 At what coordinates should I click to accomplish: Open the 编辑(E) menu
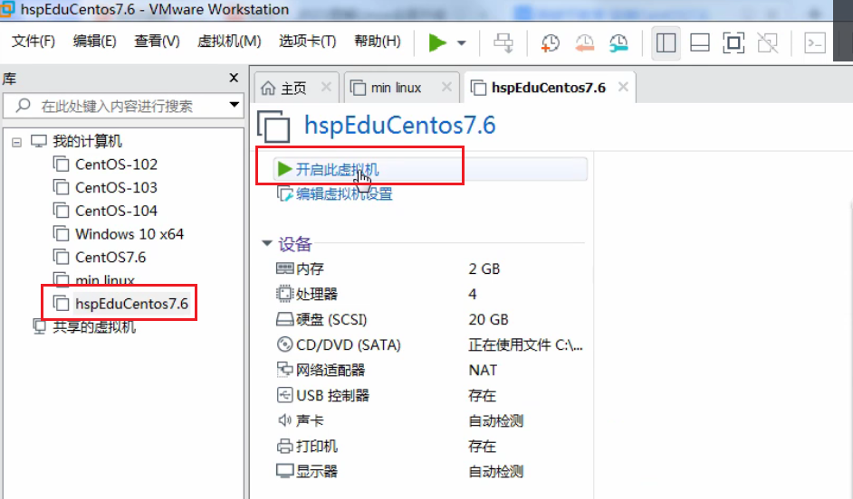(95, 42)
